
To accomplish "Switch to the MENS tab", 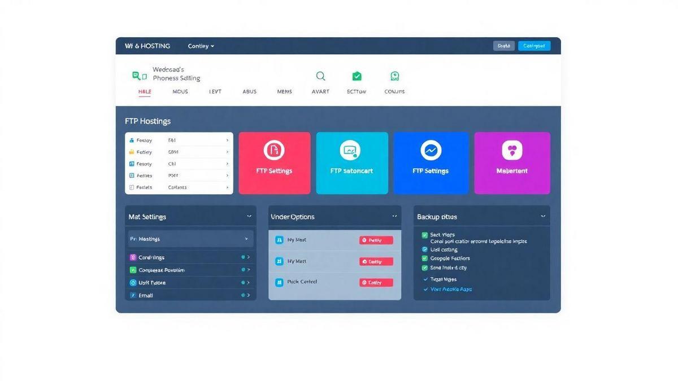I will [x=285, y=91].
